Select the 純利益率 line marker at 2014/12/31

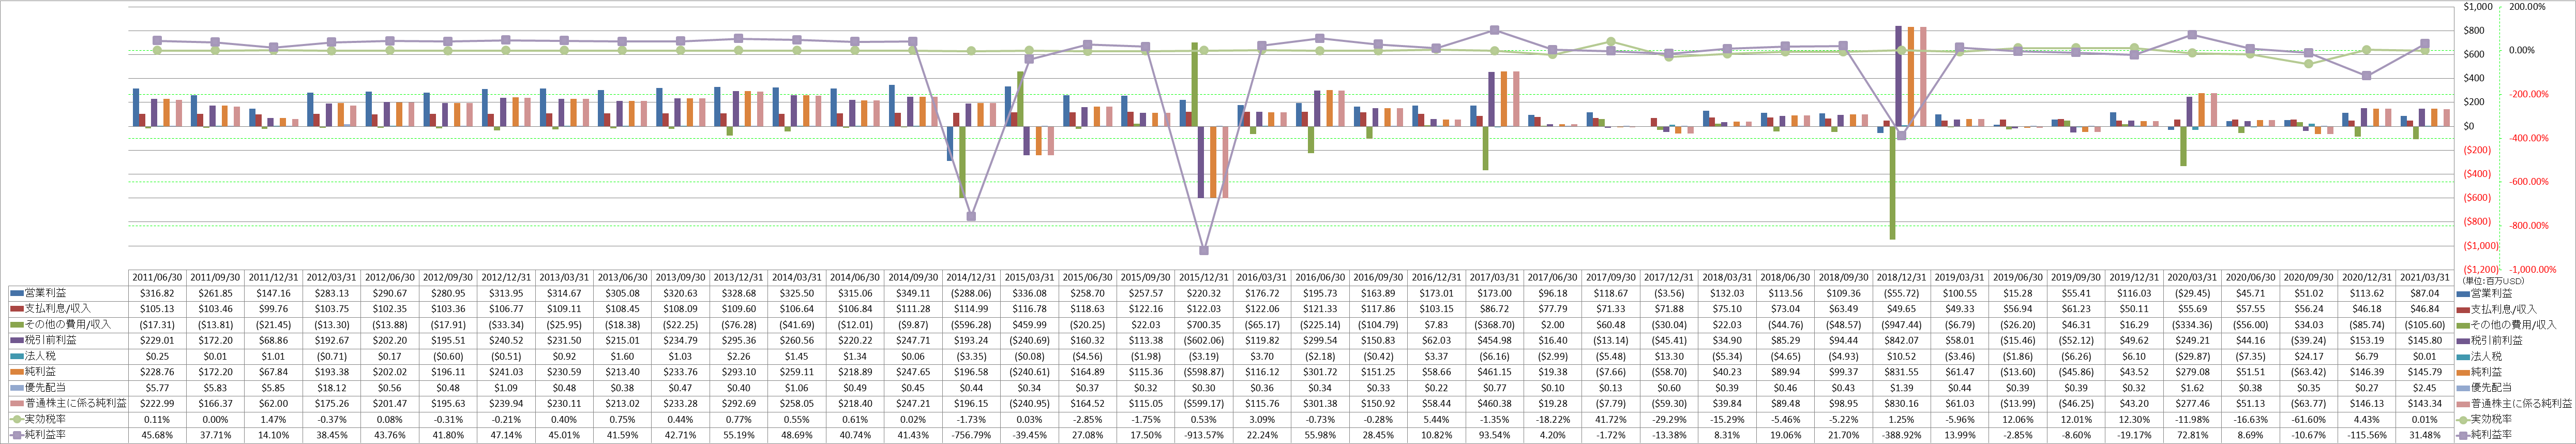click(x=971, y=216)
